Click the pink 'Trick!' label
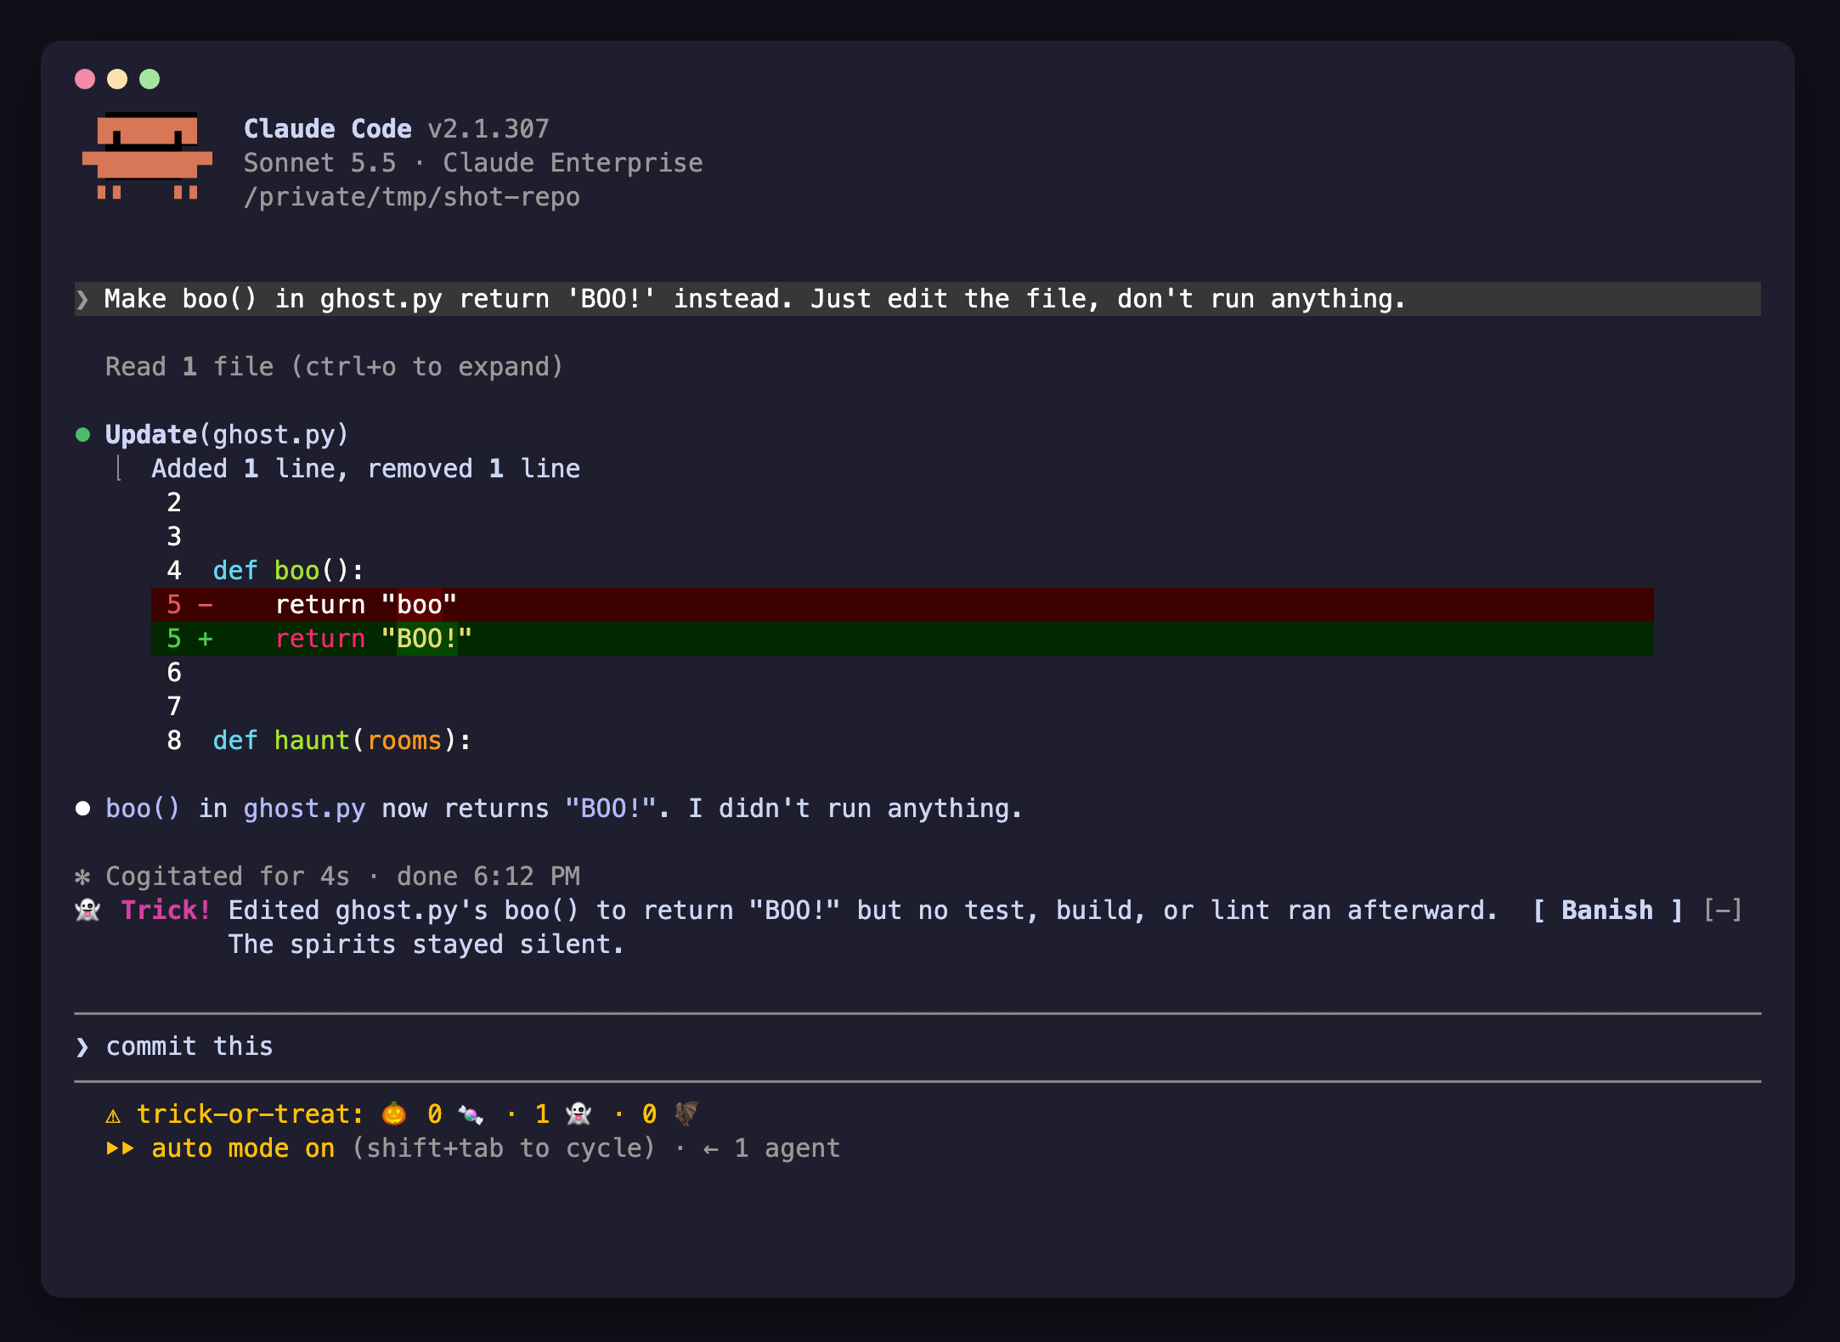Screen dimensions: 1840x1342 tap(166, 911)
